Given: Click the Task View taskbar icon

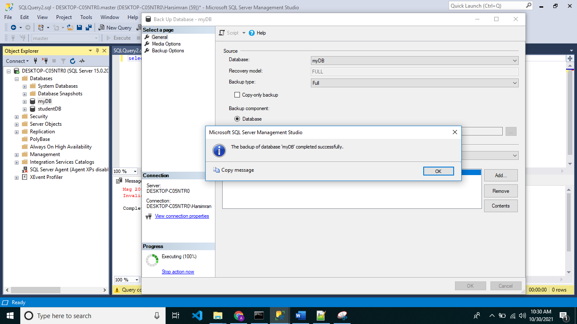Looking at the screenshot, I should [176, 316].
